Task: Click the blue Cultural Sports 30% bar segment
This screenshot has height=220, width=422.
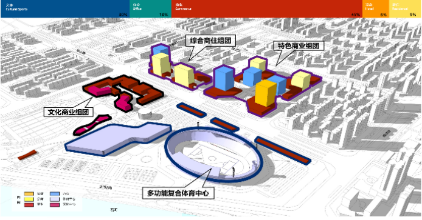Action: (65, 9)
